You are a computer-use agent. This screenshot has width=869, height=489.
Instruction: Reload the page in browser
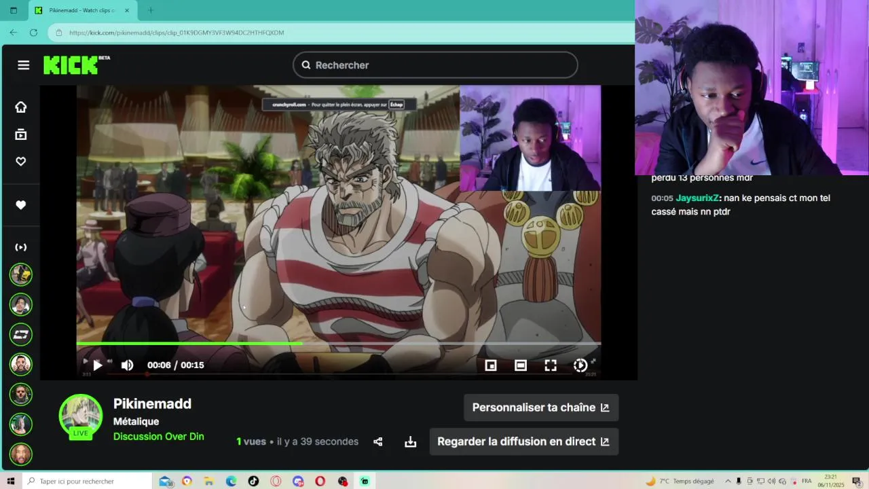point(33,33)
